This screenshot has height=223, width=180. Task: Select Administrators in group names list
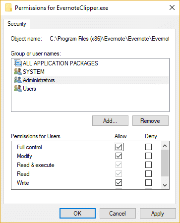coord(90,80)
